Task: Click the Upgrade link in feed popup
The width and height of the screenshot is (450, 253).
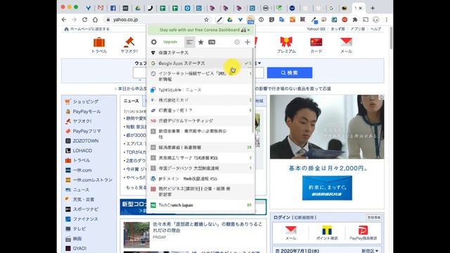Action: click(x=170, y=42)
